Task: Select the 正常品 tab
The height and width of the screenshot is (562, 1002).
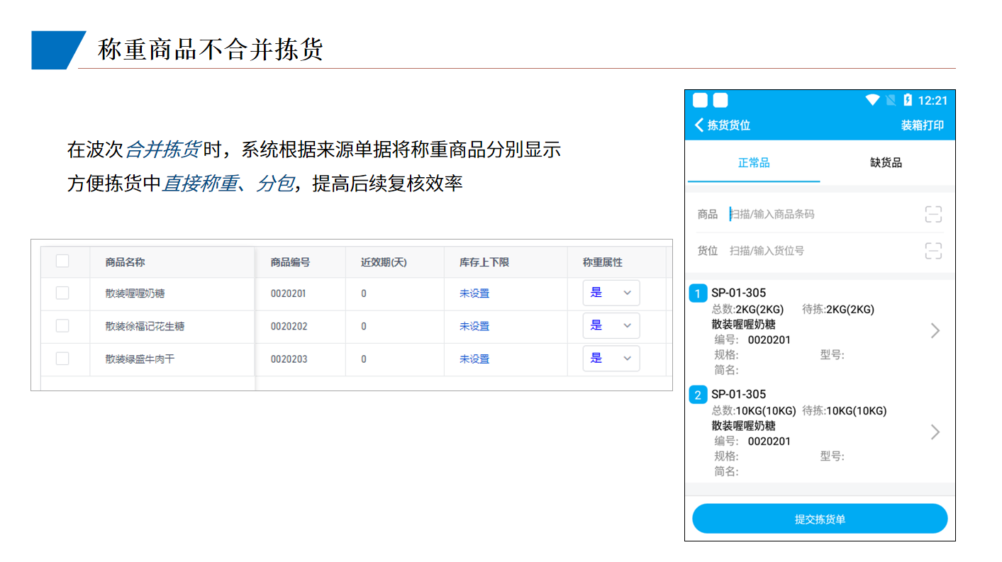Action: (x=754, y=162)
